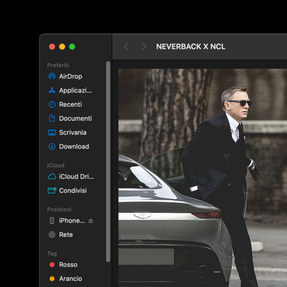287x287 pixels.
Task: Click the AirDrop icon in sidebar
Action: (x=52, y=76)
